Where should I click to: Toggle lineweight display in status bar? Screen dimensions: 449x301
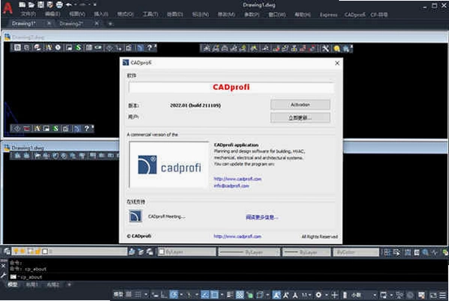[230, 295]
